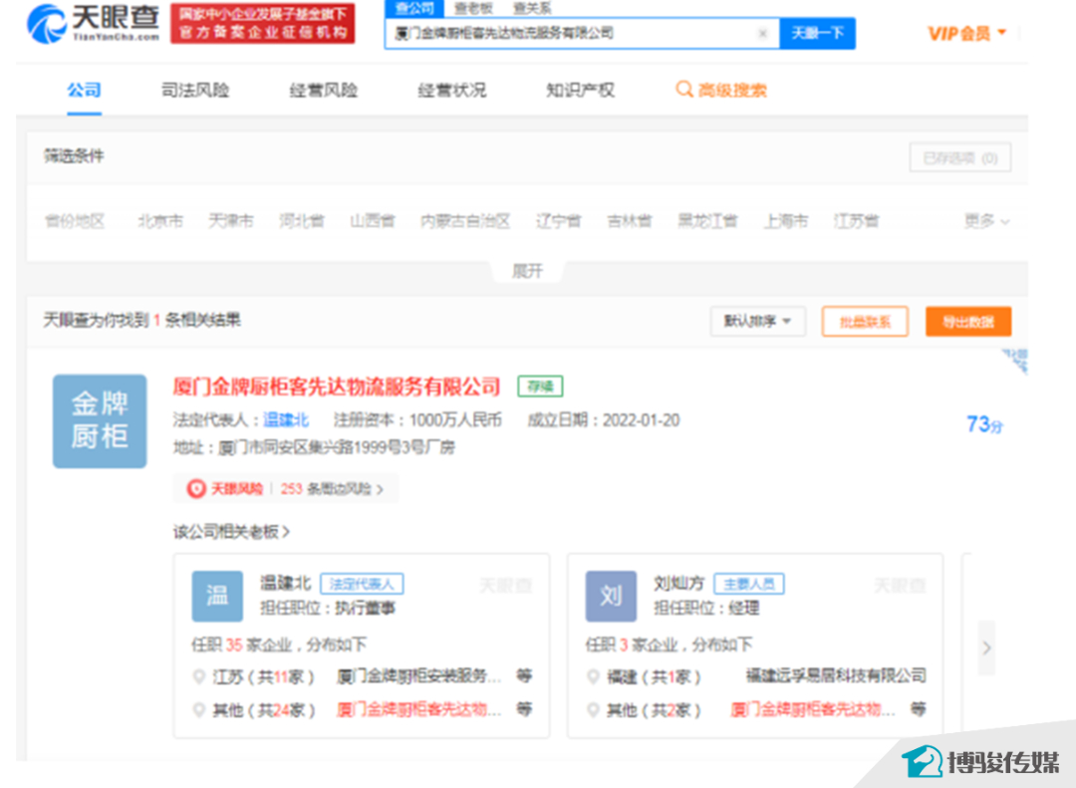Open 温建北 boss card name

[286, 584]
